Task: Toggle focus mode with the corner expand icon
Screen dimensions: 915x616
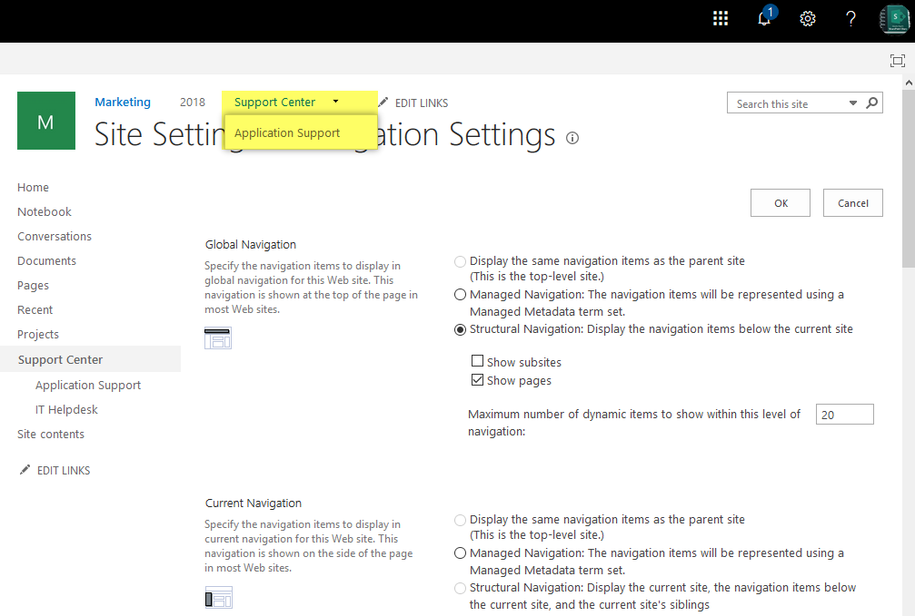Action: pos(898,60)
